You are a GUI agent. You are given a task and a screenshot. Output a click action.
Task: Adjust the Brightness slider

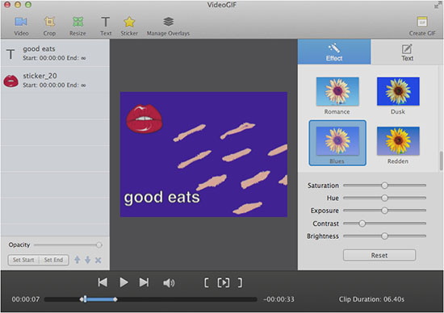pos(384,236)
